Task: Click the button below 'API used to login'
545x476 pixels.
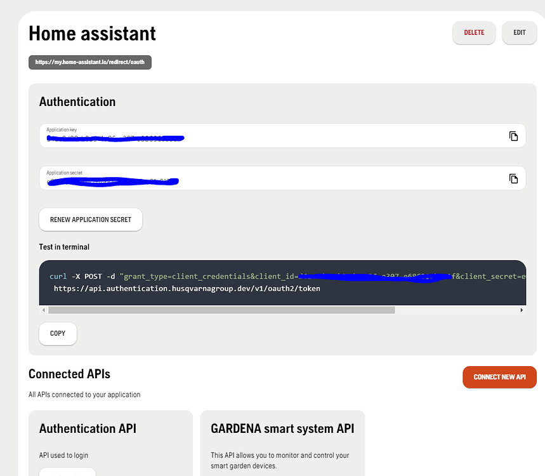Action: coord(67,473)
